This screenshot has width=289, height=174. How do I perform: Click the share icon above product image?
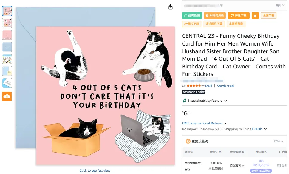coord(170,7)
